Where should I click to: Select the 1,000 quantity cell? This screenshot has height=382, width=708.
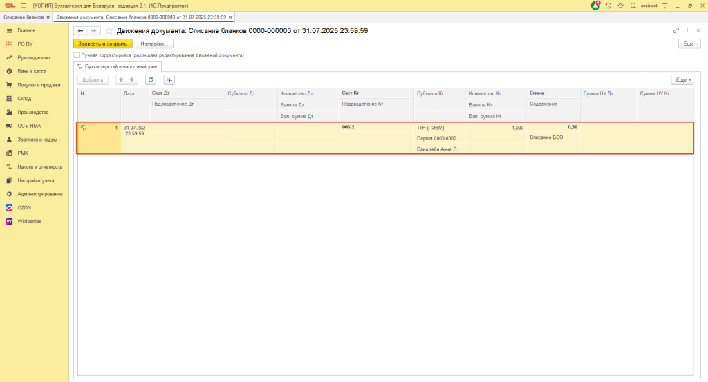pos(496,128)
